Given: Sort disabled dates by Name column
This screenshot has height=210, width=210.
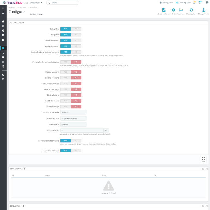Looking at the screenshot, I should coord(47,175).
